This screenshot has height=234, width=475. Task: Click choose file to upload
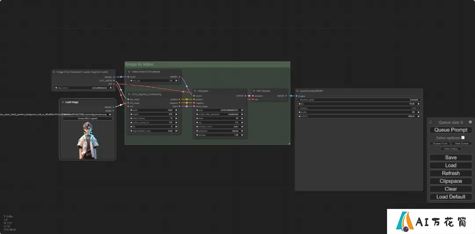click(x=88, y=118)
